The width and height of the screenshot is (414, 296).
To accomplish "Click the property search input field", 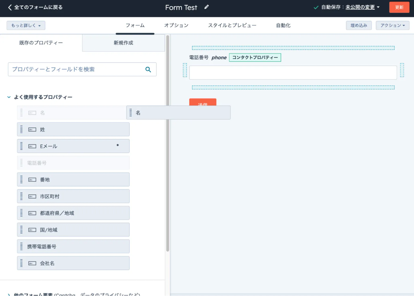I will pos(82,69).
